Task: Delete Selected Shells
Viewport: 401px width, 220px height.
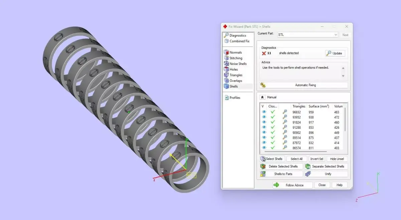Action: click(x=281, y=166)
